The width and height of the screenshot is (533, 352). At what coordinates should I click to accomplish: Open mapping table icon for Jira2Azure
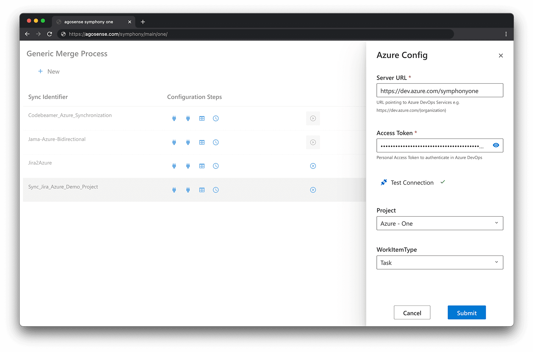click(202, 166)
